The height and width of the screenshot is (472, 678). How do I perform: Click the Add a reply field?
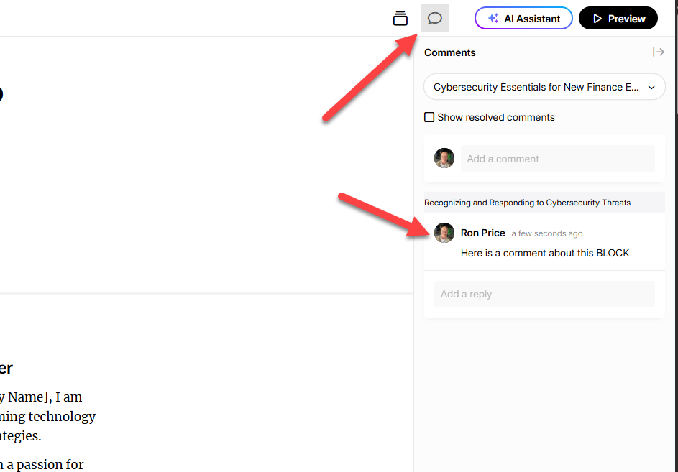[544, 294]
